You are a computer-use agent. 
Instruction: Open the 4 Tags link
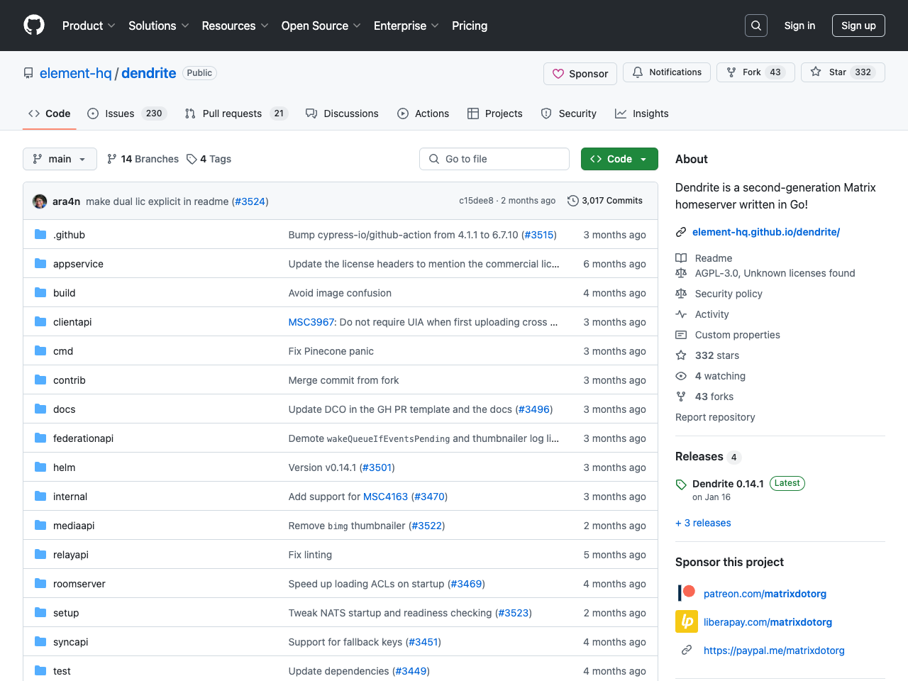point(209,159)
